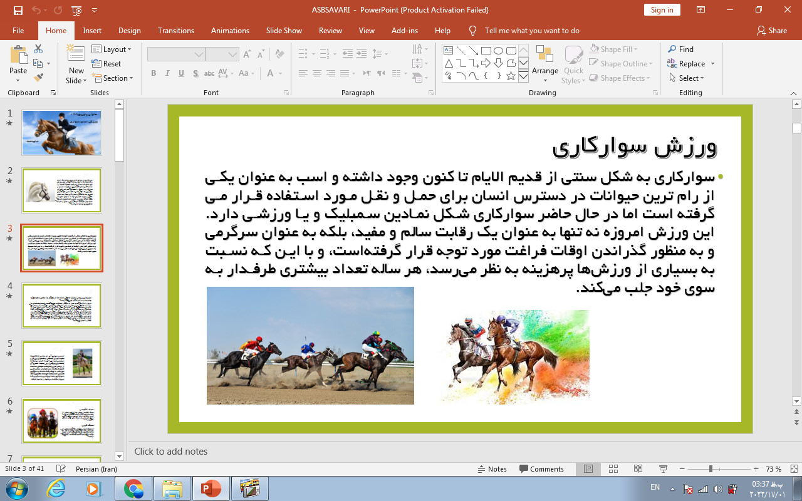Open the Arrange tool

click(544, 63)
